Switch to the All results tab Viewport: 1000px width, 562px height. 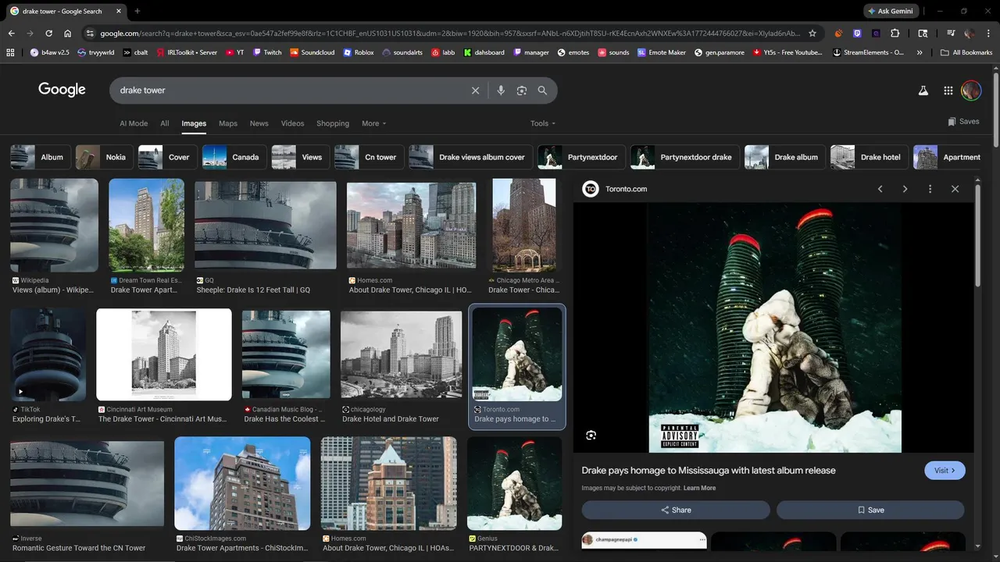coord(165,123)
